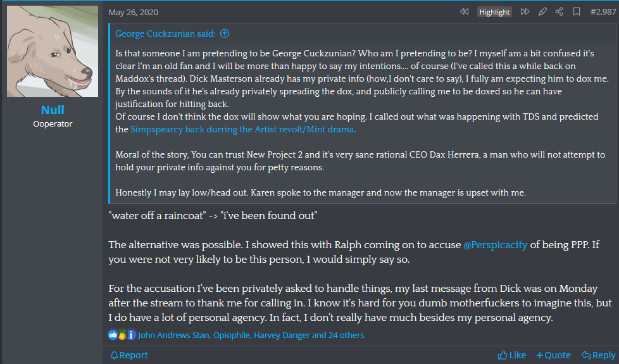Screen dimensions: 619x364
Task: Jump to quoted post via up-arrow icon
Action: pyautogui.click(x=225, y=34)
